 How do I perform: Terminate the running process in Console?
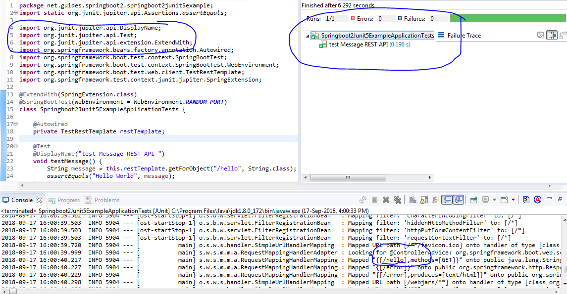[x=375, y=200]
